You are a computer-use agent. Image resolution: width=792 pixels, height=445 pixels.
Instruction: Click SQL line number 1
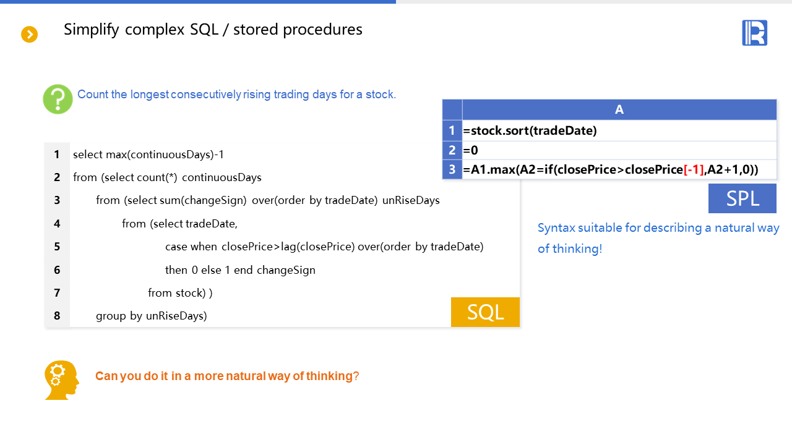57,154
